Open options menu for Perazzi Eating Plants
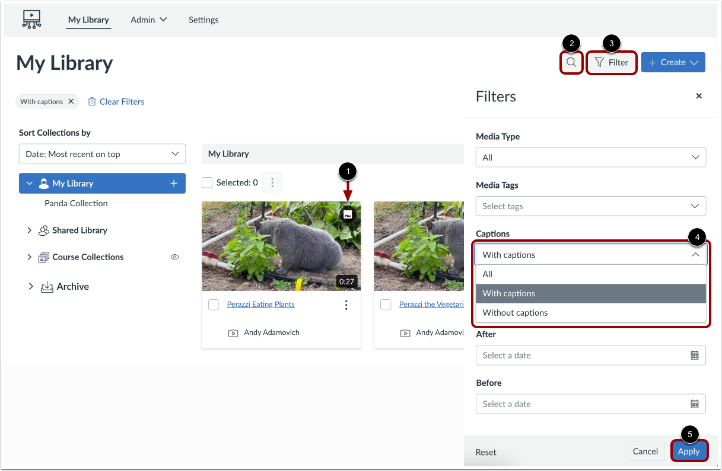Screen dimensions: 722x471 [346, 305]
